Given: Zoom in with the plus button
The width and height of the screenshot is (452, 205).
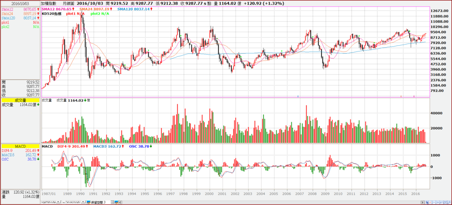Looking at the screenshot, I should [438, 202].
